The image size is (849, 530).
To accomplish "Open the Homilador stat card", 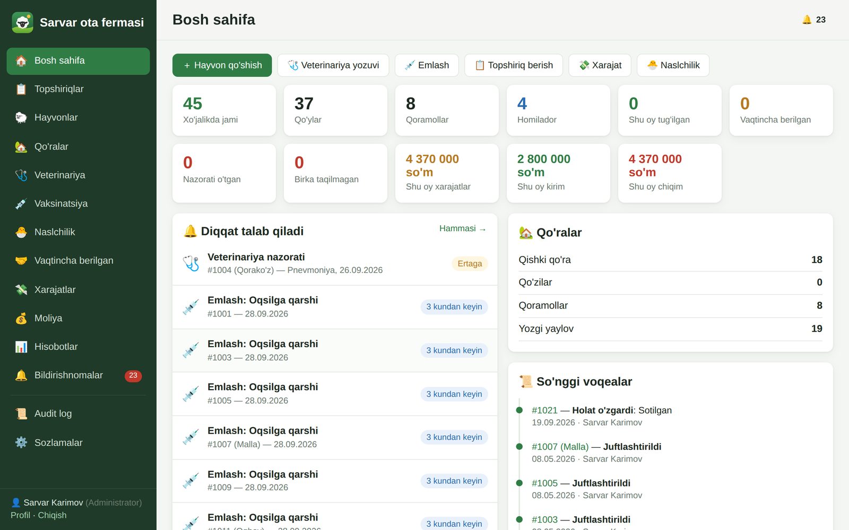I will [x=558, y=110].
